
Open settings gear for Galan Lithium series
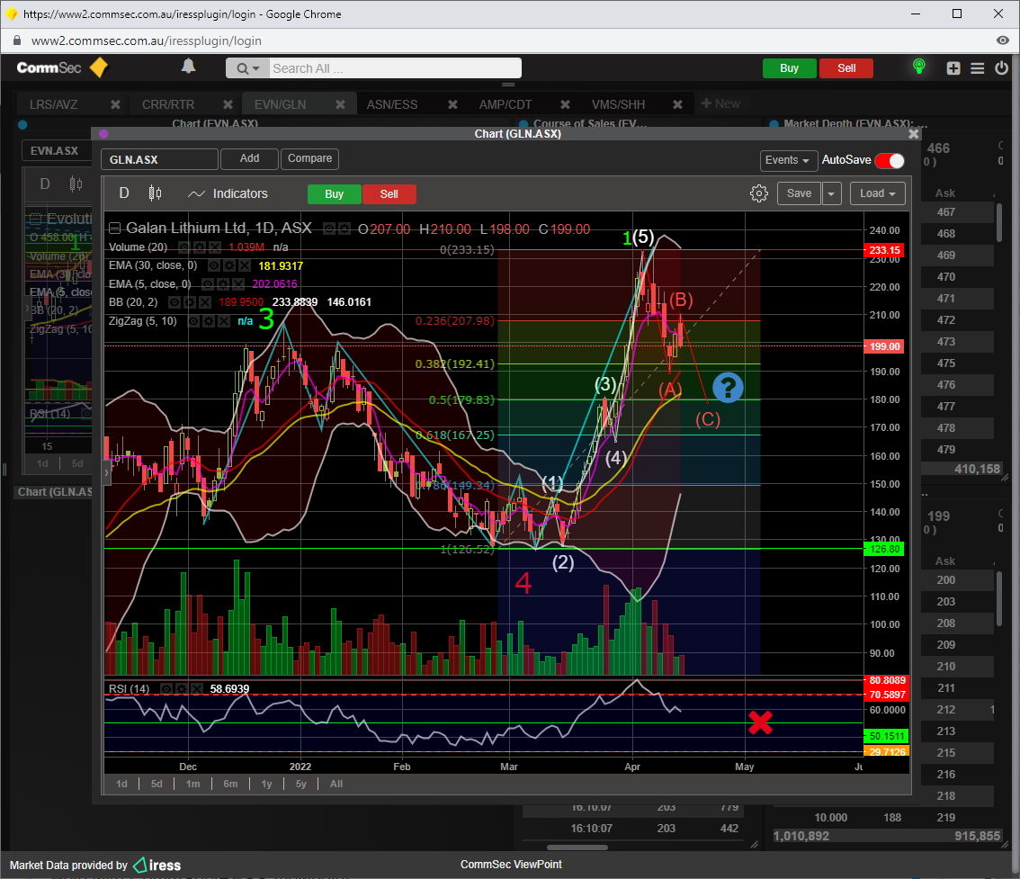(x=344, y=229)
